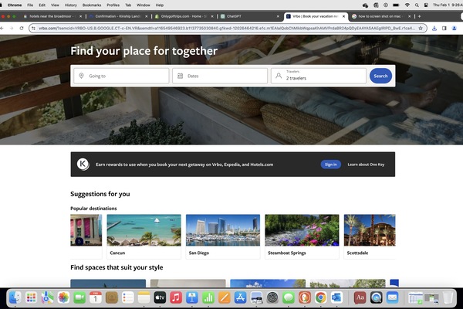
Task: Click the new tab plus button
Action: pyautogui.click(x=419, y=15)
